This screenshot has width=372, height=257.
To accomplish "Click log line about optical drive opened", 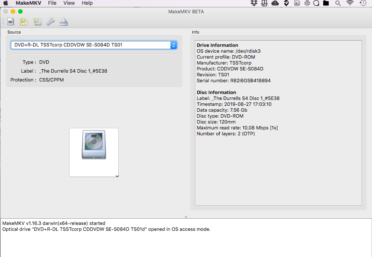I will pyautogui.click(x=106, y=229).
